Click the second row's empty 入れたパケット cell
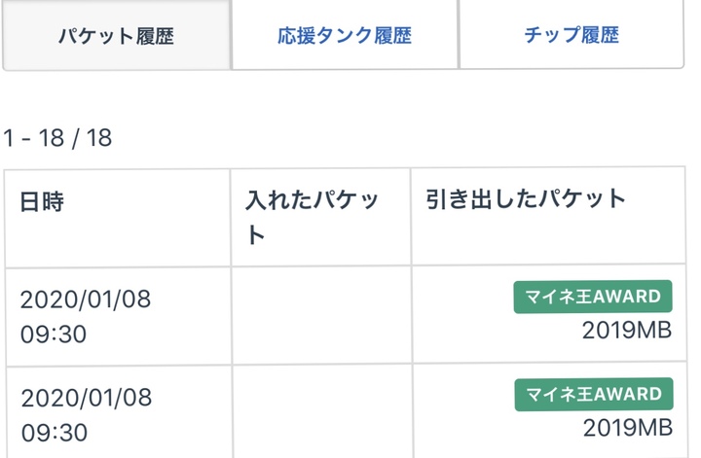 tap(320, 413)
